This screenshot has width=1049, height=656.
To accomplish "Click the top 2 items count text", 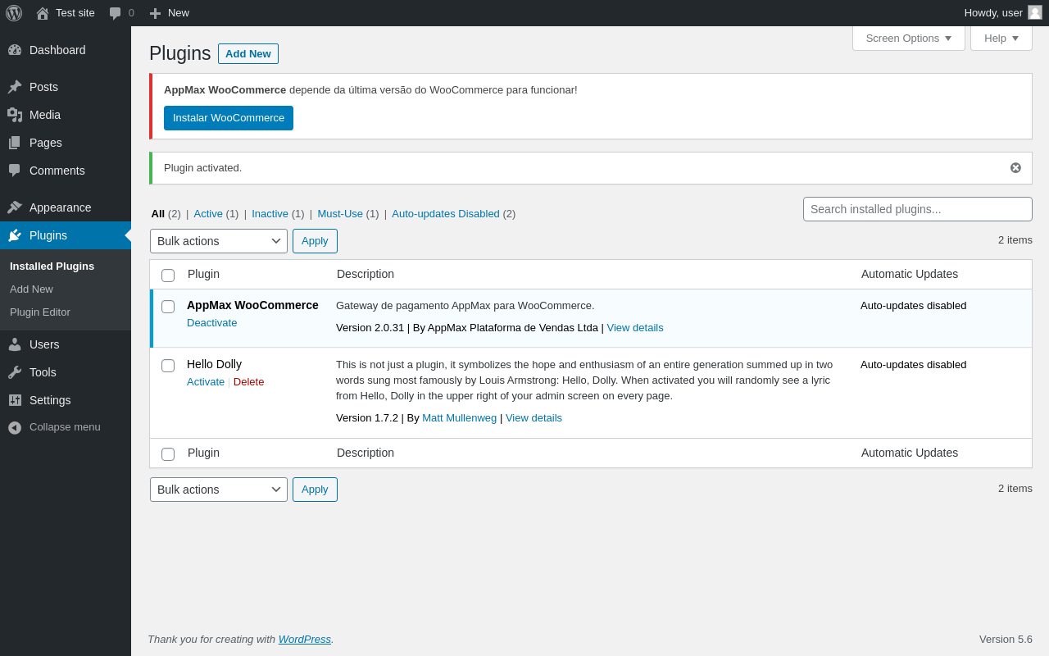I will pyautogui.click(x=1015, y=240).
